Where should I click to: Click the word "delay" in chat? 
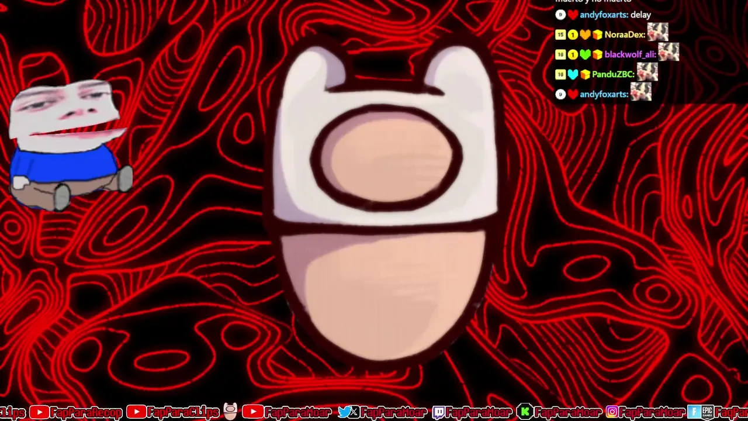coord(640,15)
